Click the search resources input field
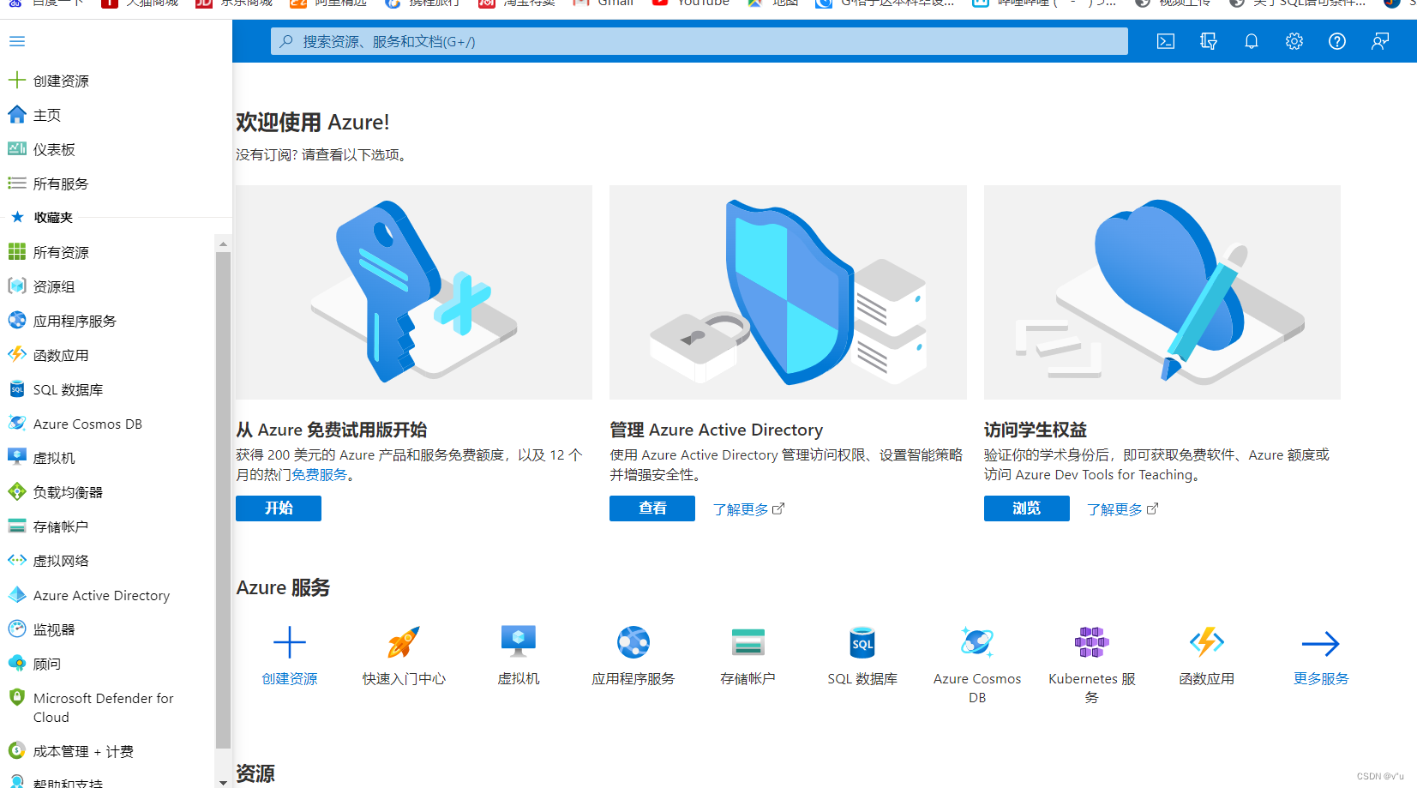 [699, 41]
